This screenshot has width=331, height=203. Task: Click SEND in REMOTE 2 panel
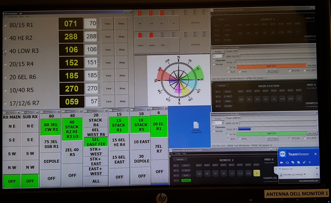click(186, 176)
